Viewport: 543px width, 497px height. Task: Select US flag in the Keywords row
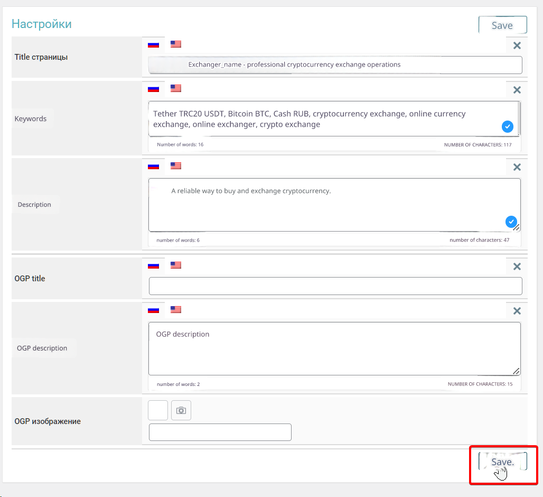click(176, 88)
